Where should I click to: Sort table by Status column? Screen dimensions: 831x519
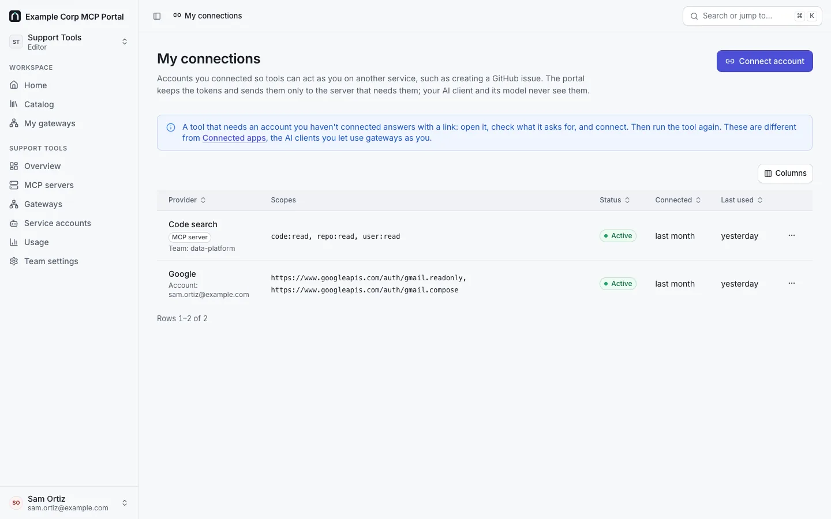click(615, 200)
